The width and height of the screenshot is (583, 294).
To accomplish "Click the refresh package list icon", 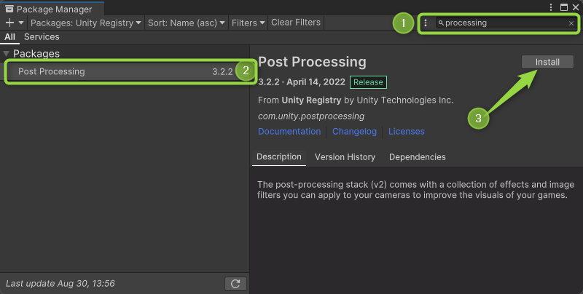I will tap(235, 284).
